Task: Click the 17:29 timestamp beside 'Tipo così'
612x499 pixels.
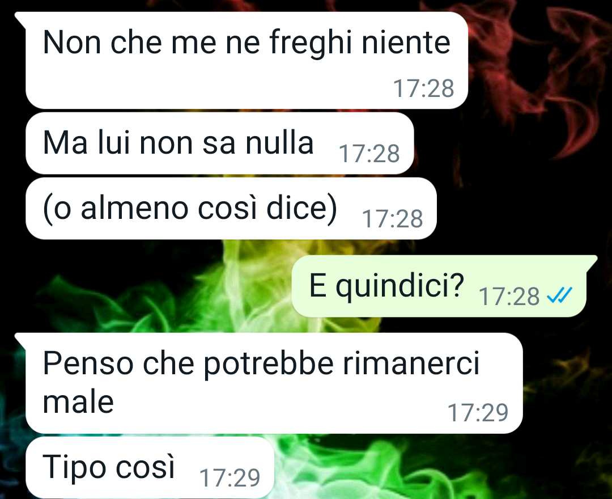Action: [x=229, y=477]
